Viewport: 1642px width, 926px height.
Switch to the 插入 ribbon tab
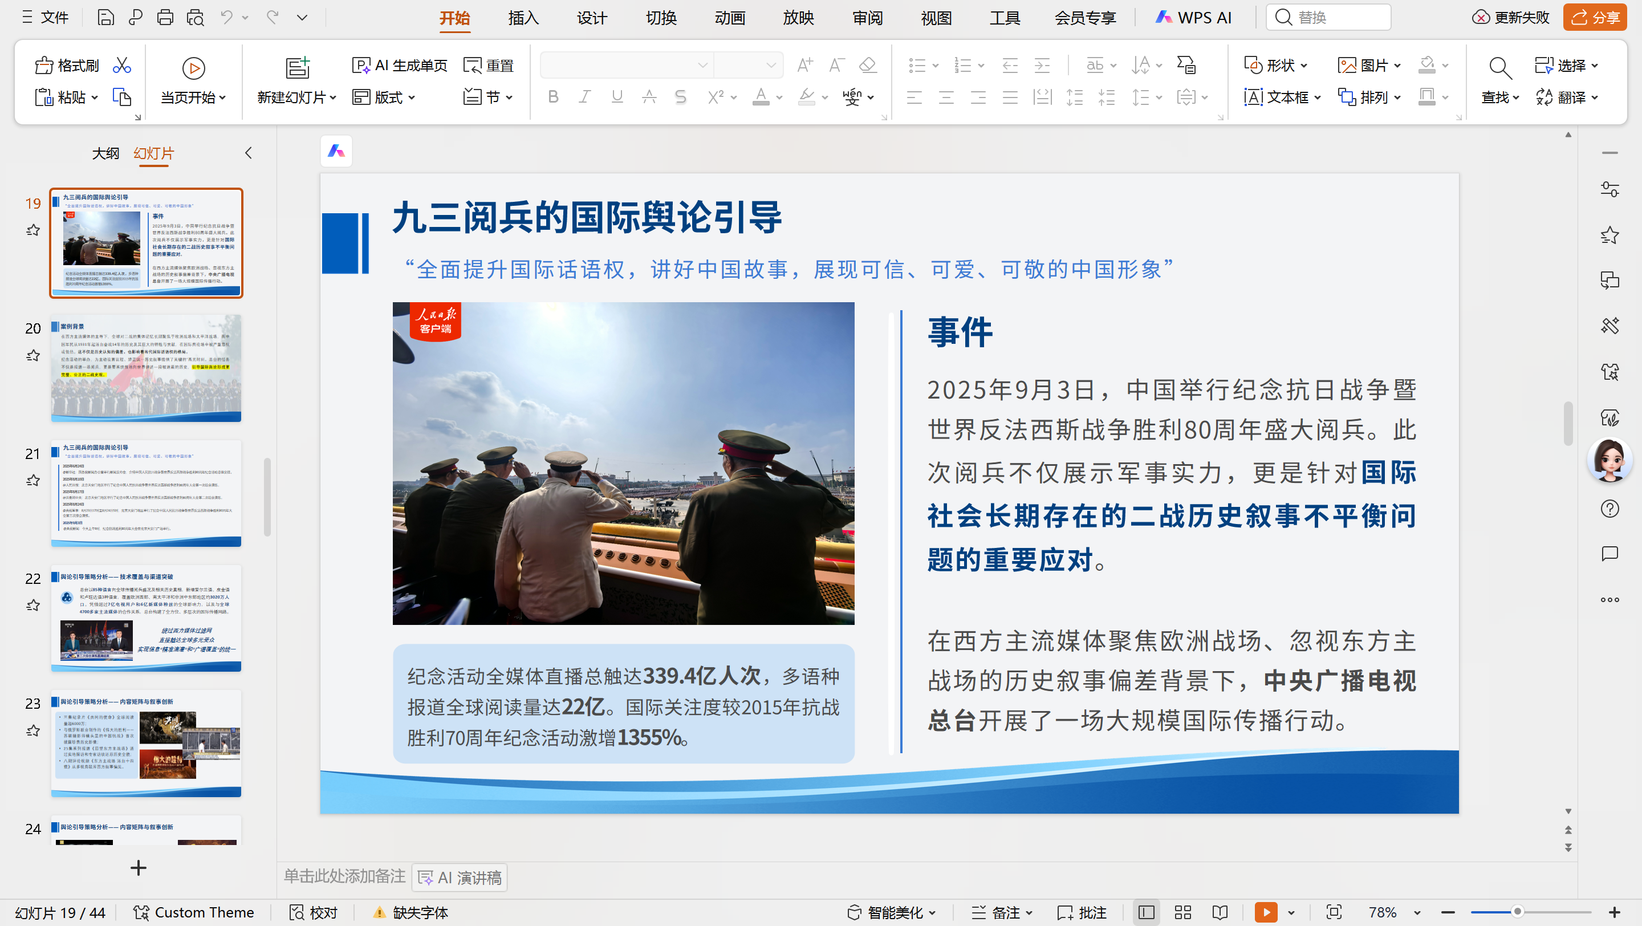pyautogui.click(x=523, y=18)
